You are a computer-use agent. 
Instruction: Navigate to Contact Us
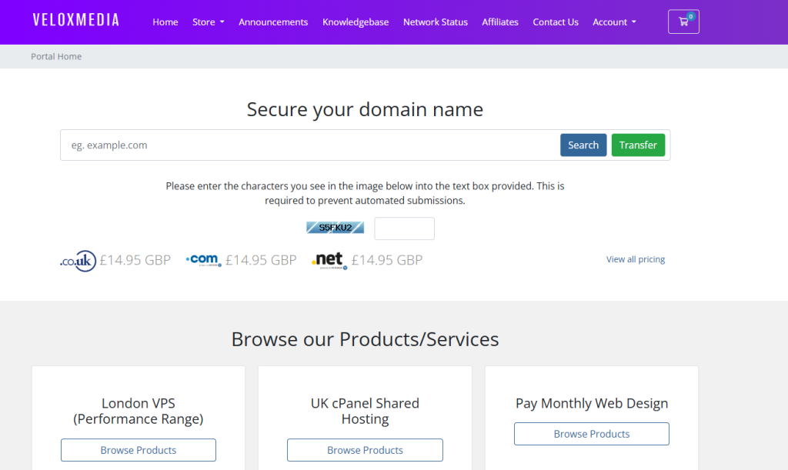[x=556, y=22]
